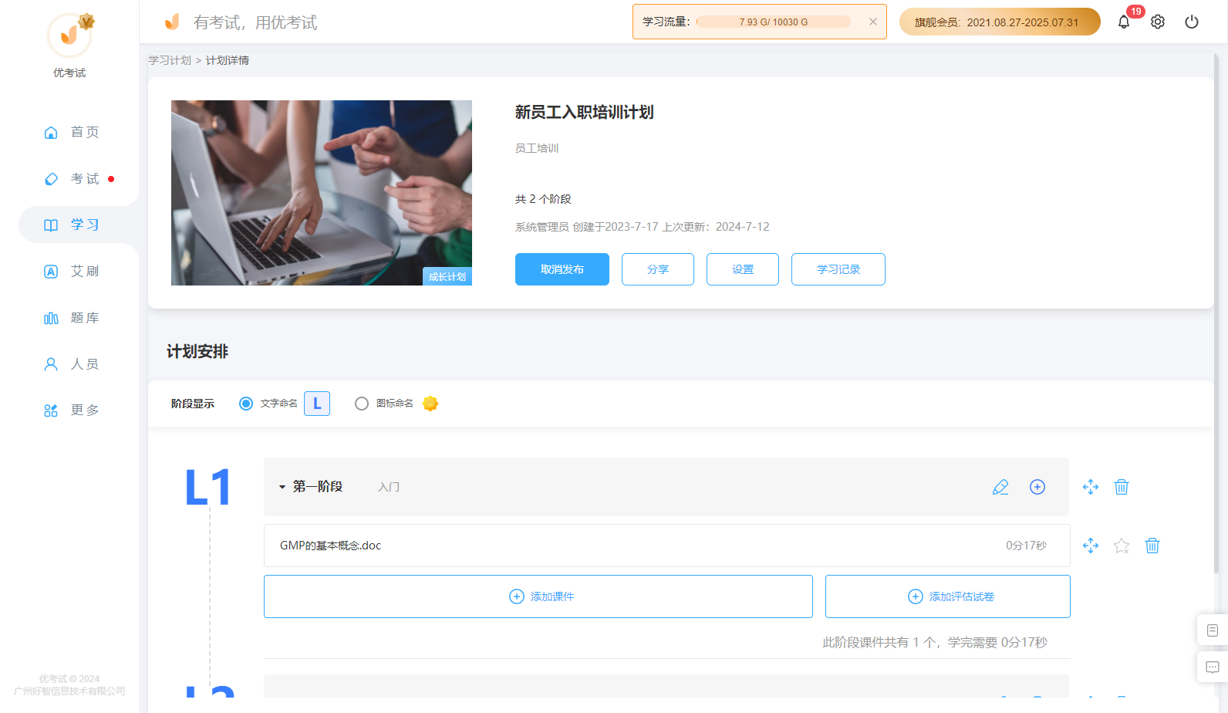Image resolution: width=1228 pixels, height=713 pixels.
Task: Open 题库 in sidebar
Action: click(x=71, y=317)
